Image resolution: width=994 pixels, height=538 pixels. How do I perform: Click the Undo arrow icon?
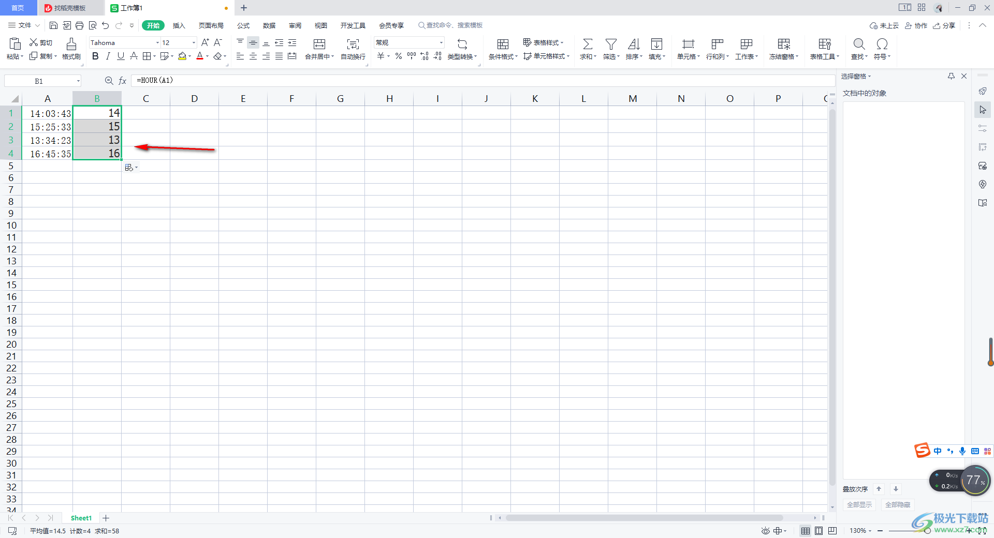106,25
